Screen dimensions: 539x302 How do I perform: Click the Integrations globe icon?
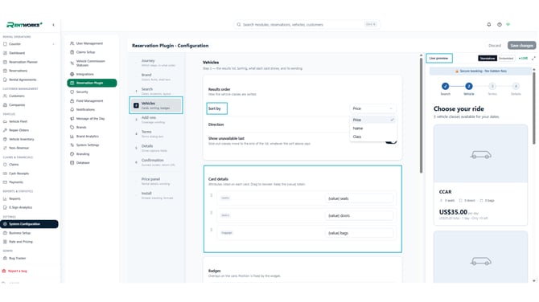tap(72, 74)
